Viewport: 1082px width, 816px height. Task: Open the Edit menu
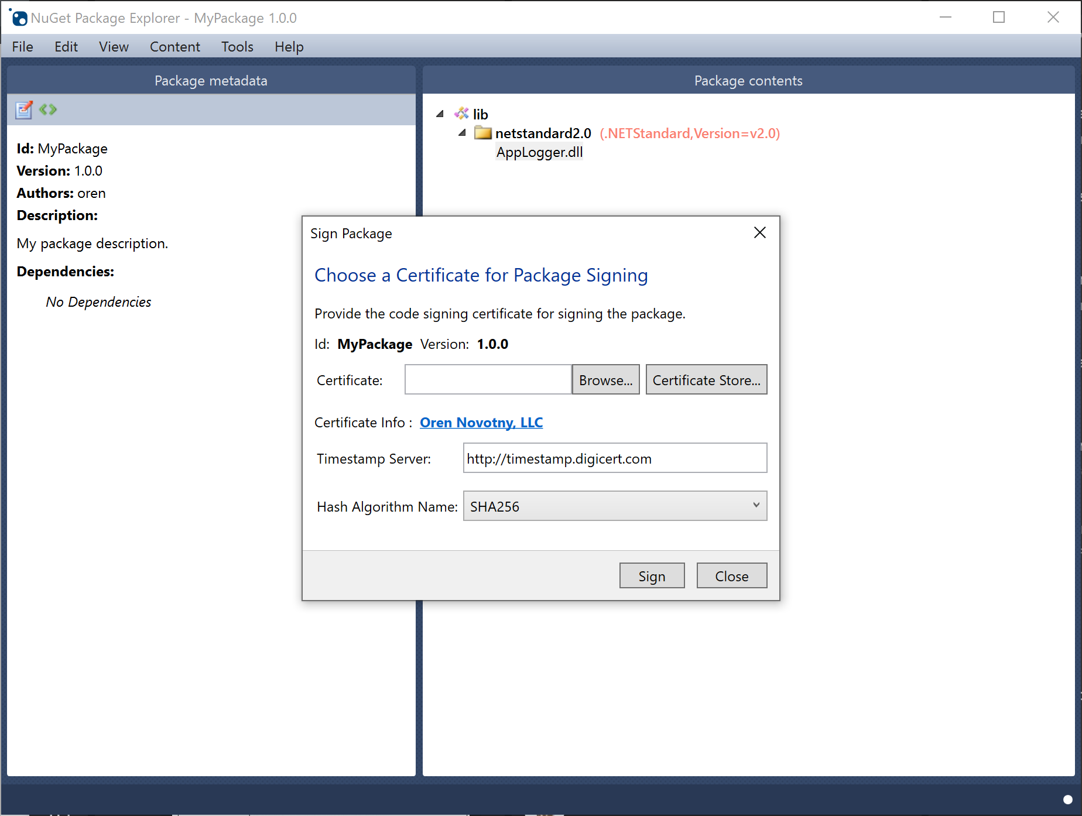click(x=66, y=47)
